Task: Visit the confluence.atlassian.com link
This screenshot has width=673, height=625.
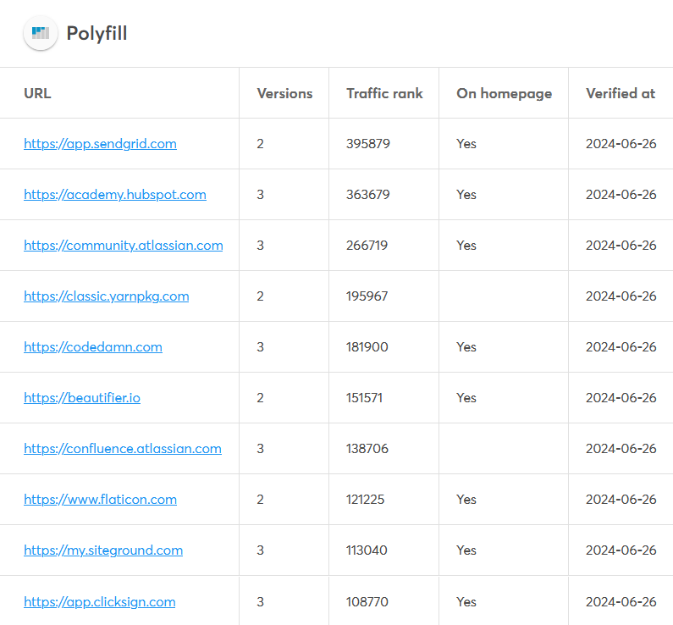Action: coord(123,449)
